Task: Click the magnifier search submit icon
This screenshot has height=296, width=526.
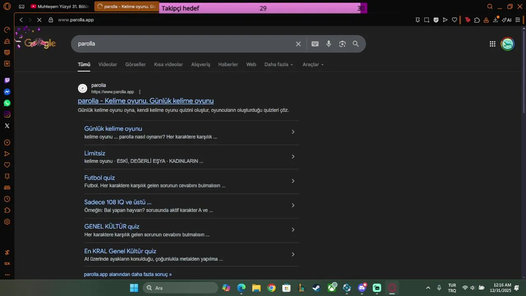Action: [356, 44]
